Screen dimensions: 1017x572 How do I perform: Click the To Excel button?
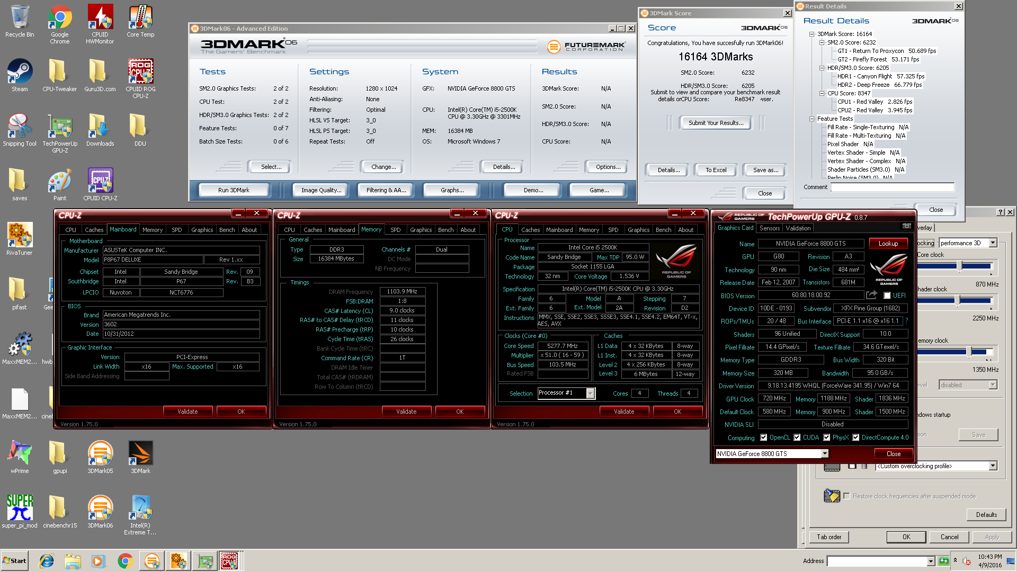(x=716, y=170)
